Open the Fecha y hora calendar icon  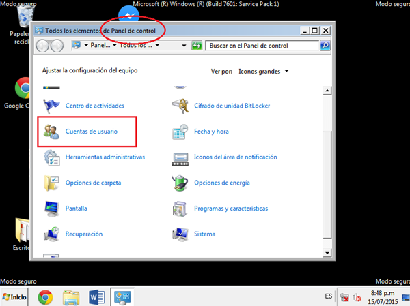tap(180, 132)
